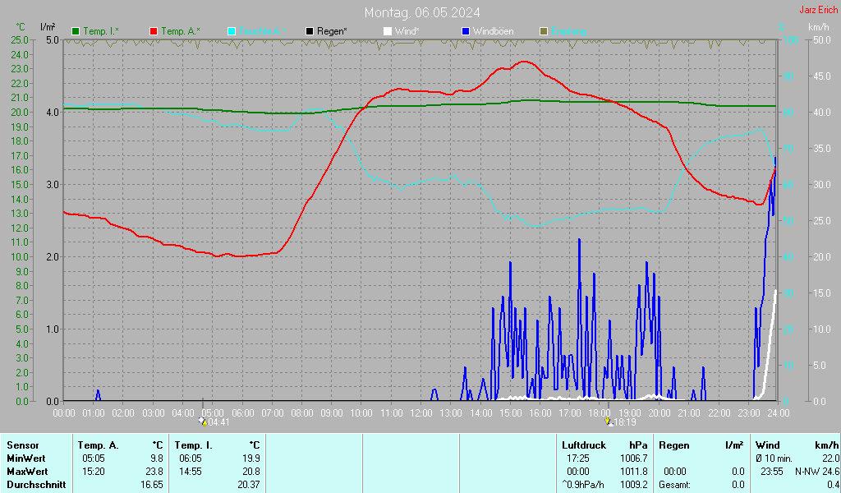The image size is (841, 493).
Task: Click the '04:41' sunrise time label
Action: point(218,422)
